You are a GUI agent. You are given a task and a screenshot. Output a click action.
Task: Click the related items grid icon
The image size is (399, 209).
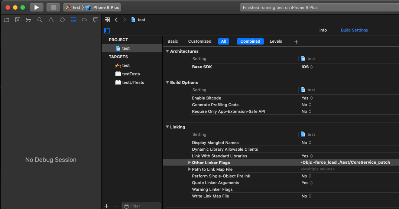point(107,20)
